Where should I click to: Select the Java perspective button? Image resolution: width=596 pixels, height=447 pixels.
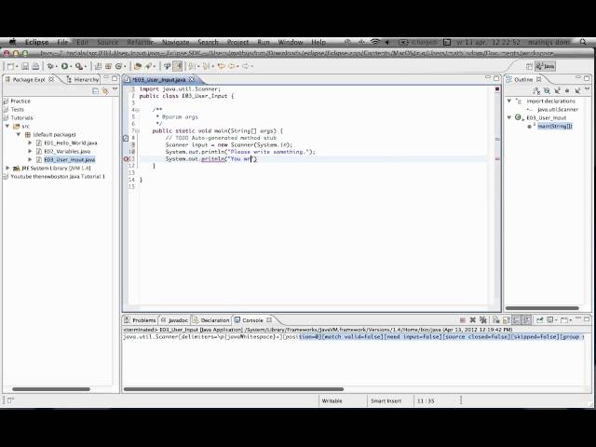coord(545,66)
